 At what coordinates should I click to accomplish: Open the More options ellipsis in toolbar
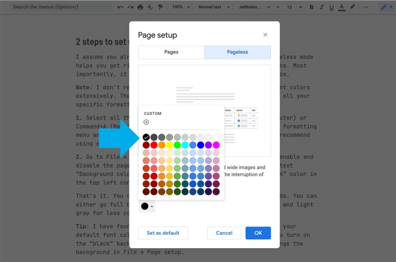[x=366, y=7]
